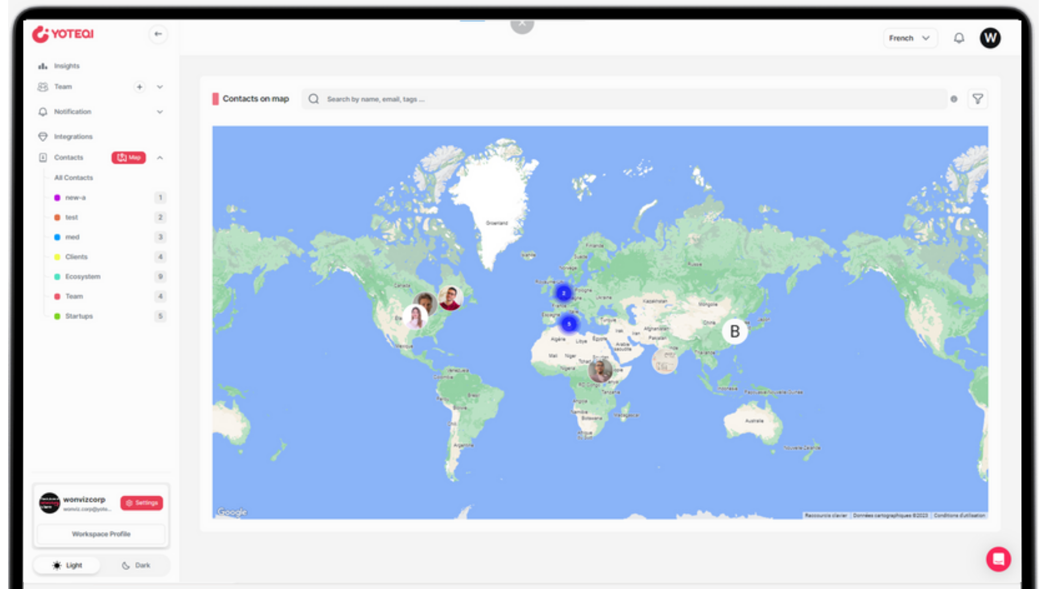The width and height of the screenshot is (1047, 589).
Task: Click the Google logo on map
Action: [232, 512]
